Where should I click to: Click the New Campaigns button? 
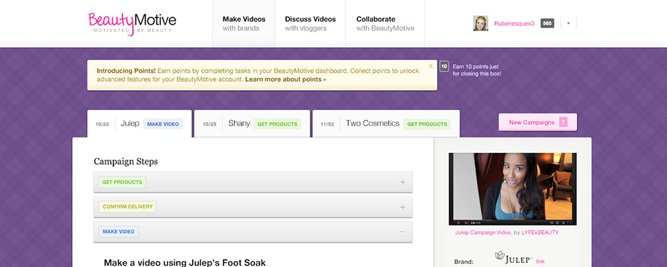[538, 122]
